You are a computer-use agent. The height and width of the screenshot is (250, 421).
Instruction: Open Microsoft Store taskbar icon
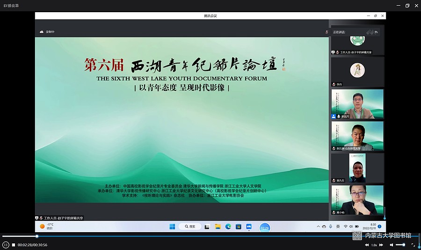coord(239,227)
